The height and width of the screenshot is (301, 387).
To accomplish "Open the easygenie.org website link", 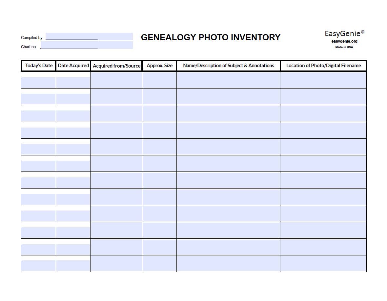I will tap(344, 41).
